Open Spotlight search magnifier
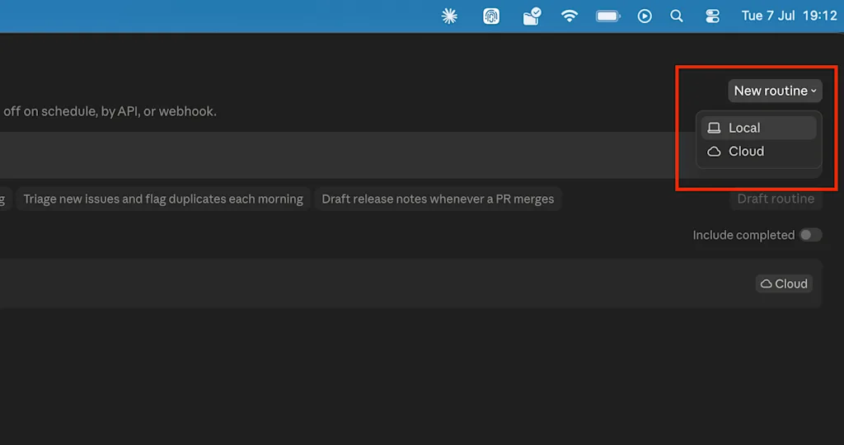 677,16
